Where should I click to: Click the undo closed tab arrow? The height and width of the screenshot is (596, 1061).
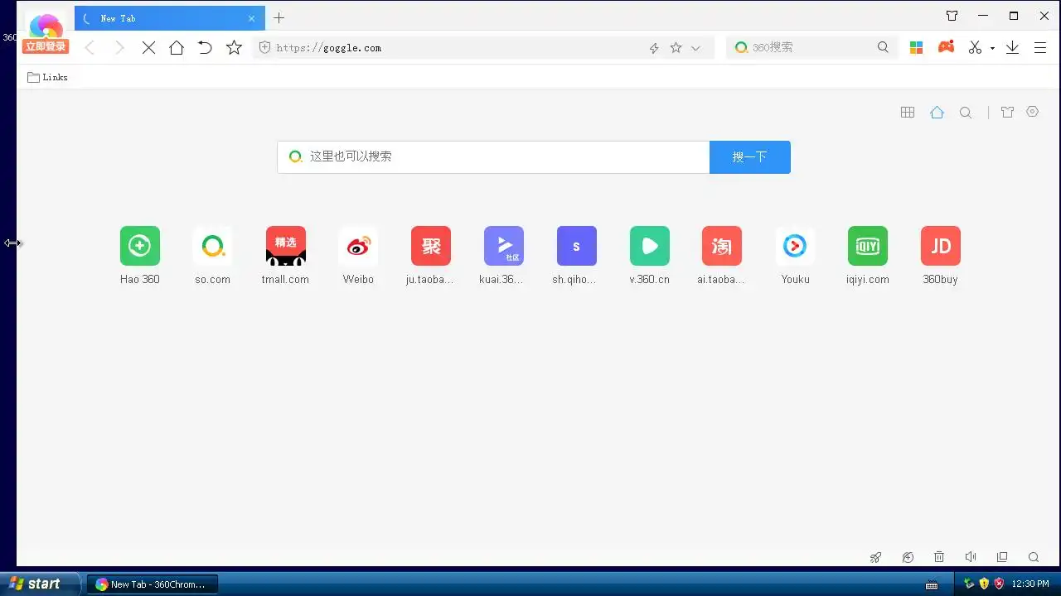point(205,48)
